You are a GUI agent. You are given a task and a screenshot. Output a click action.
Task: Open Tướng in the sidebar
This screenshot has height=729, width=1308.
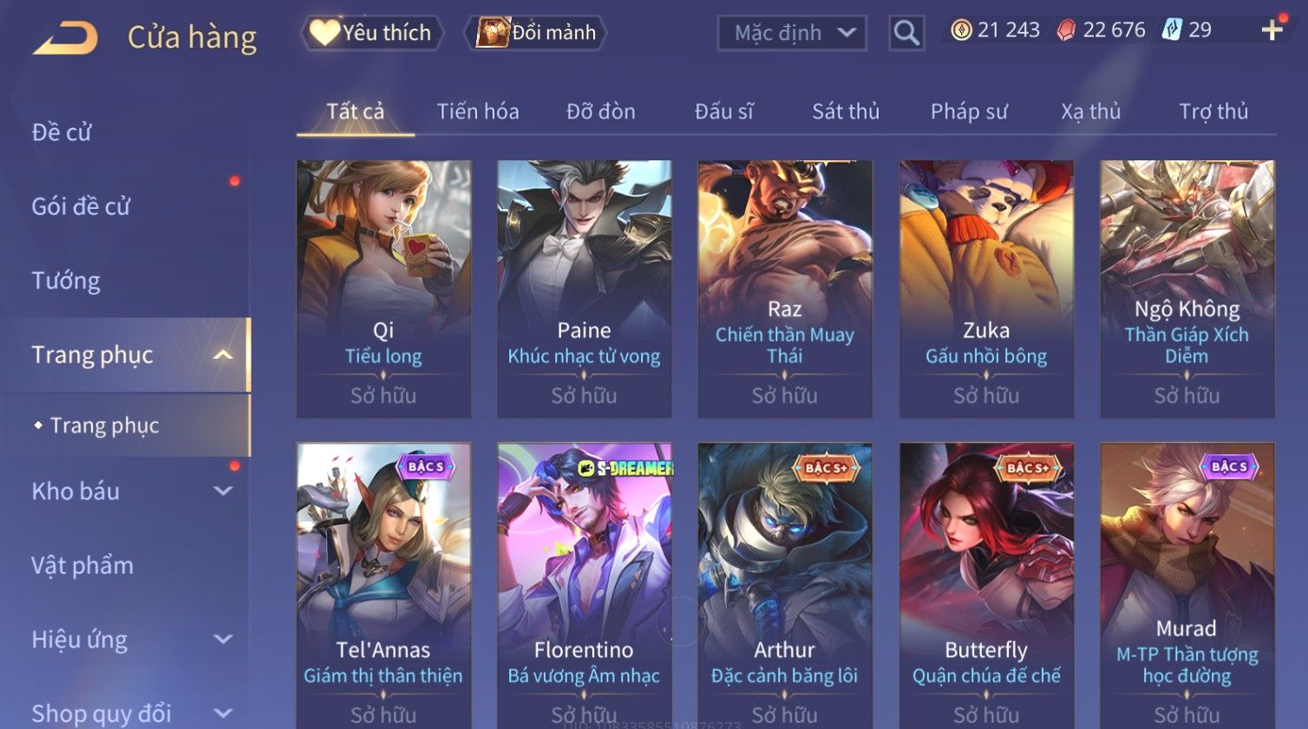(x=66, y=281)
